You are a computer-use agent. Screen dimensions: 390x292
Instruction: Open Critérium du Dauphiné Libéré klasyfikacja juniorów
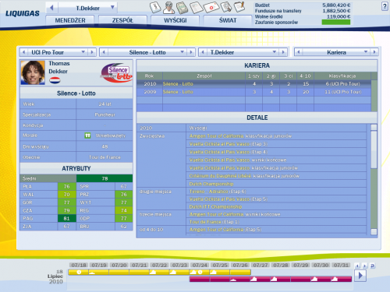(244, 176)
